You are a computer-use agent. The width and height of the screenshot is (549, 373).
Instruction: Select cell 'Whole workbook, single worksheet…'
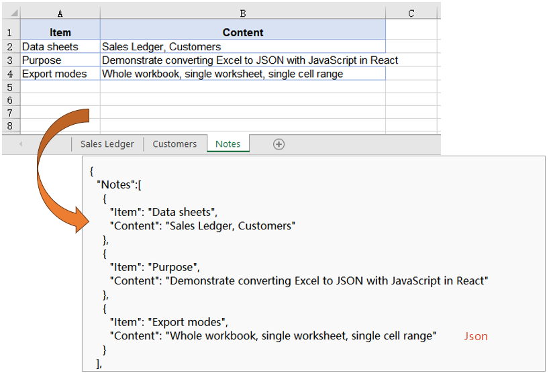tap(243, 74)
